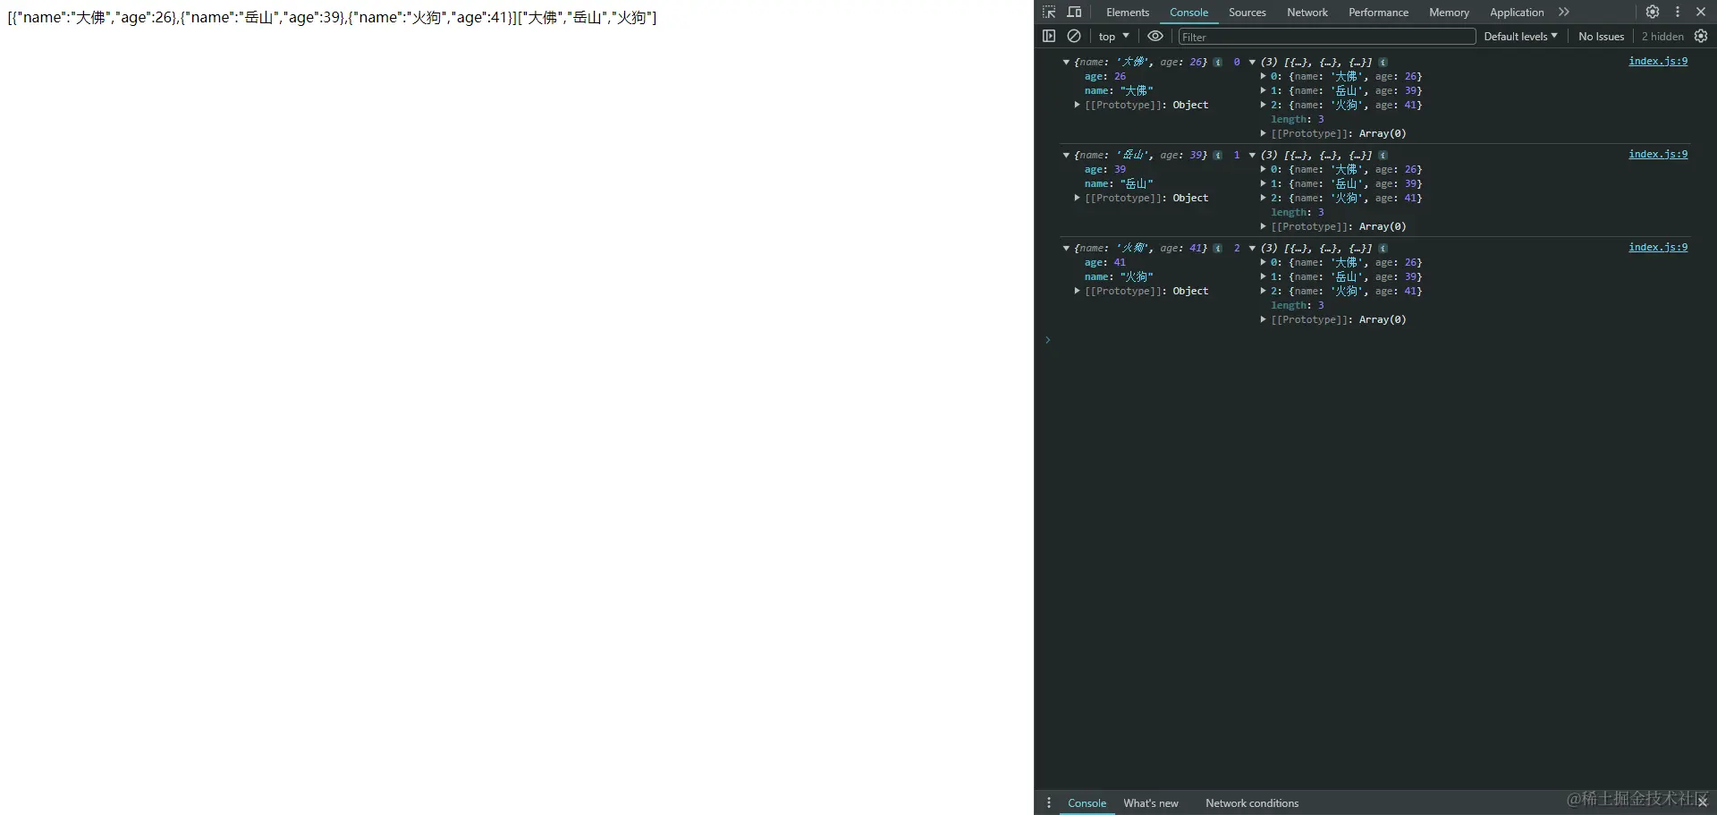Screen dimensions: 1717x815
Task: Show the 2 hidden console messages
Action: (1662, 36)
